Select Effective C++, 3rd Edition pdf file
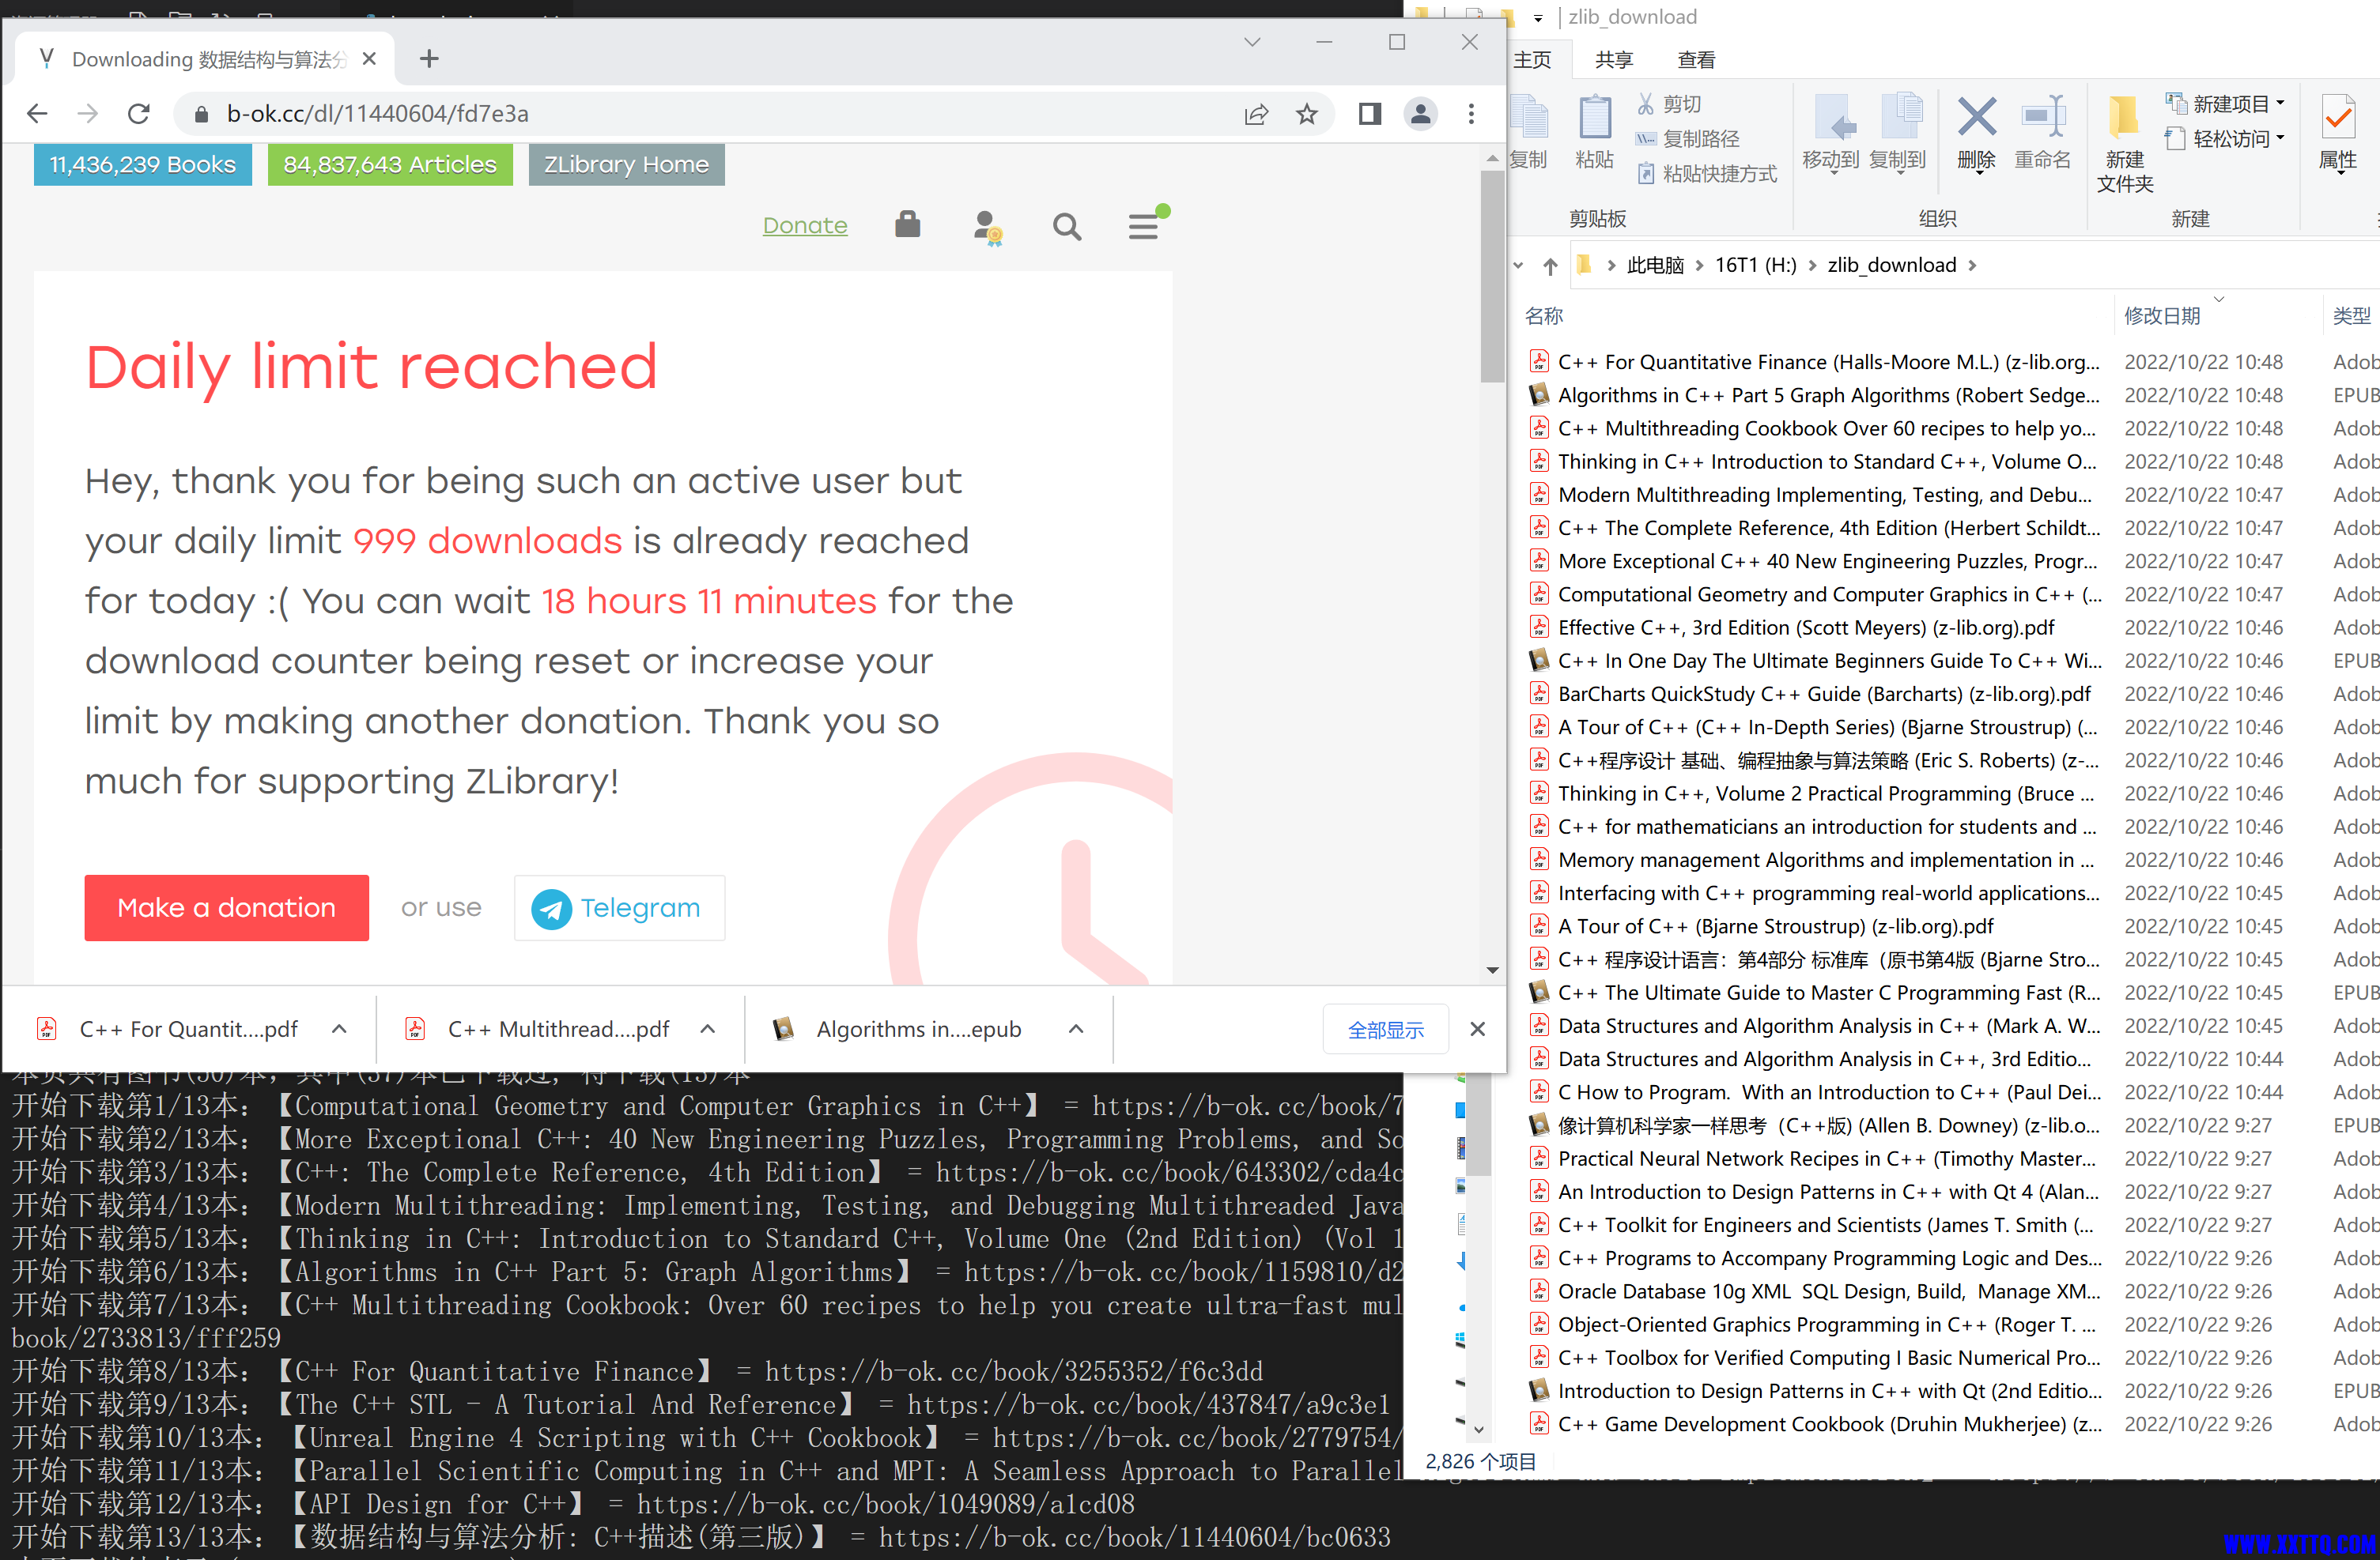Screen dimensions: 2380x1560 coord(1806,627)
